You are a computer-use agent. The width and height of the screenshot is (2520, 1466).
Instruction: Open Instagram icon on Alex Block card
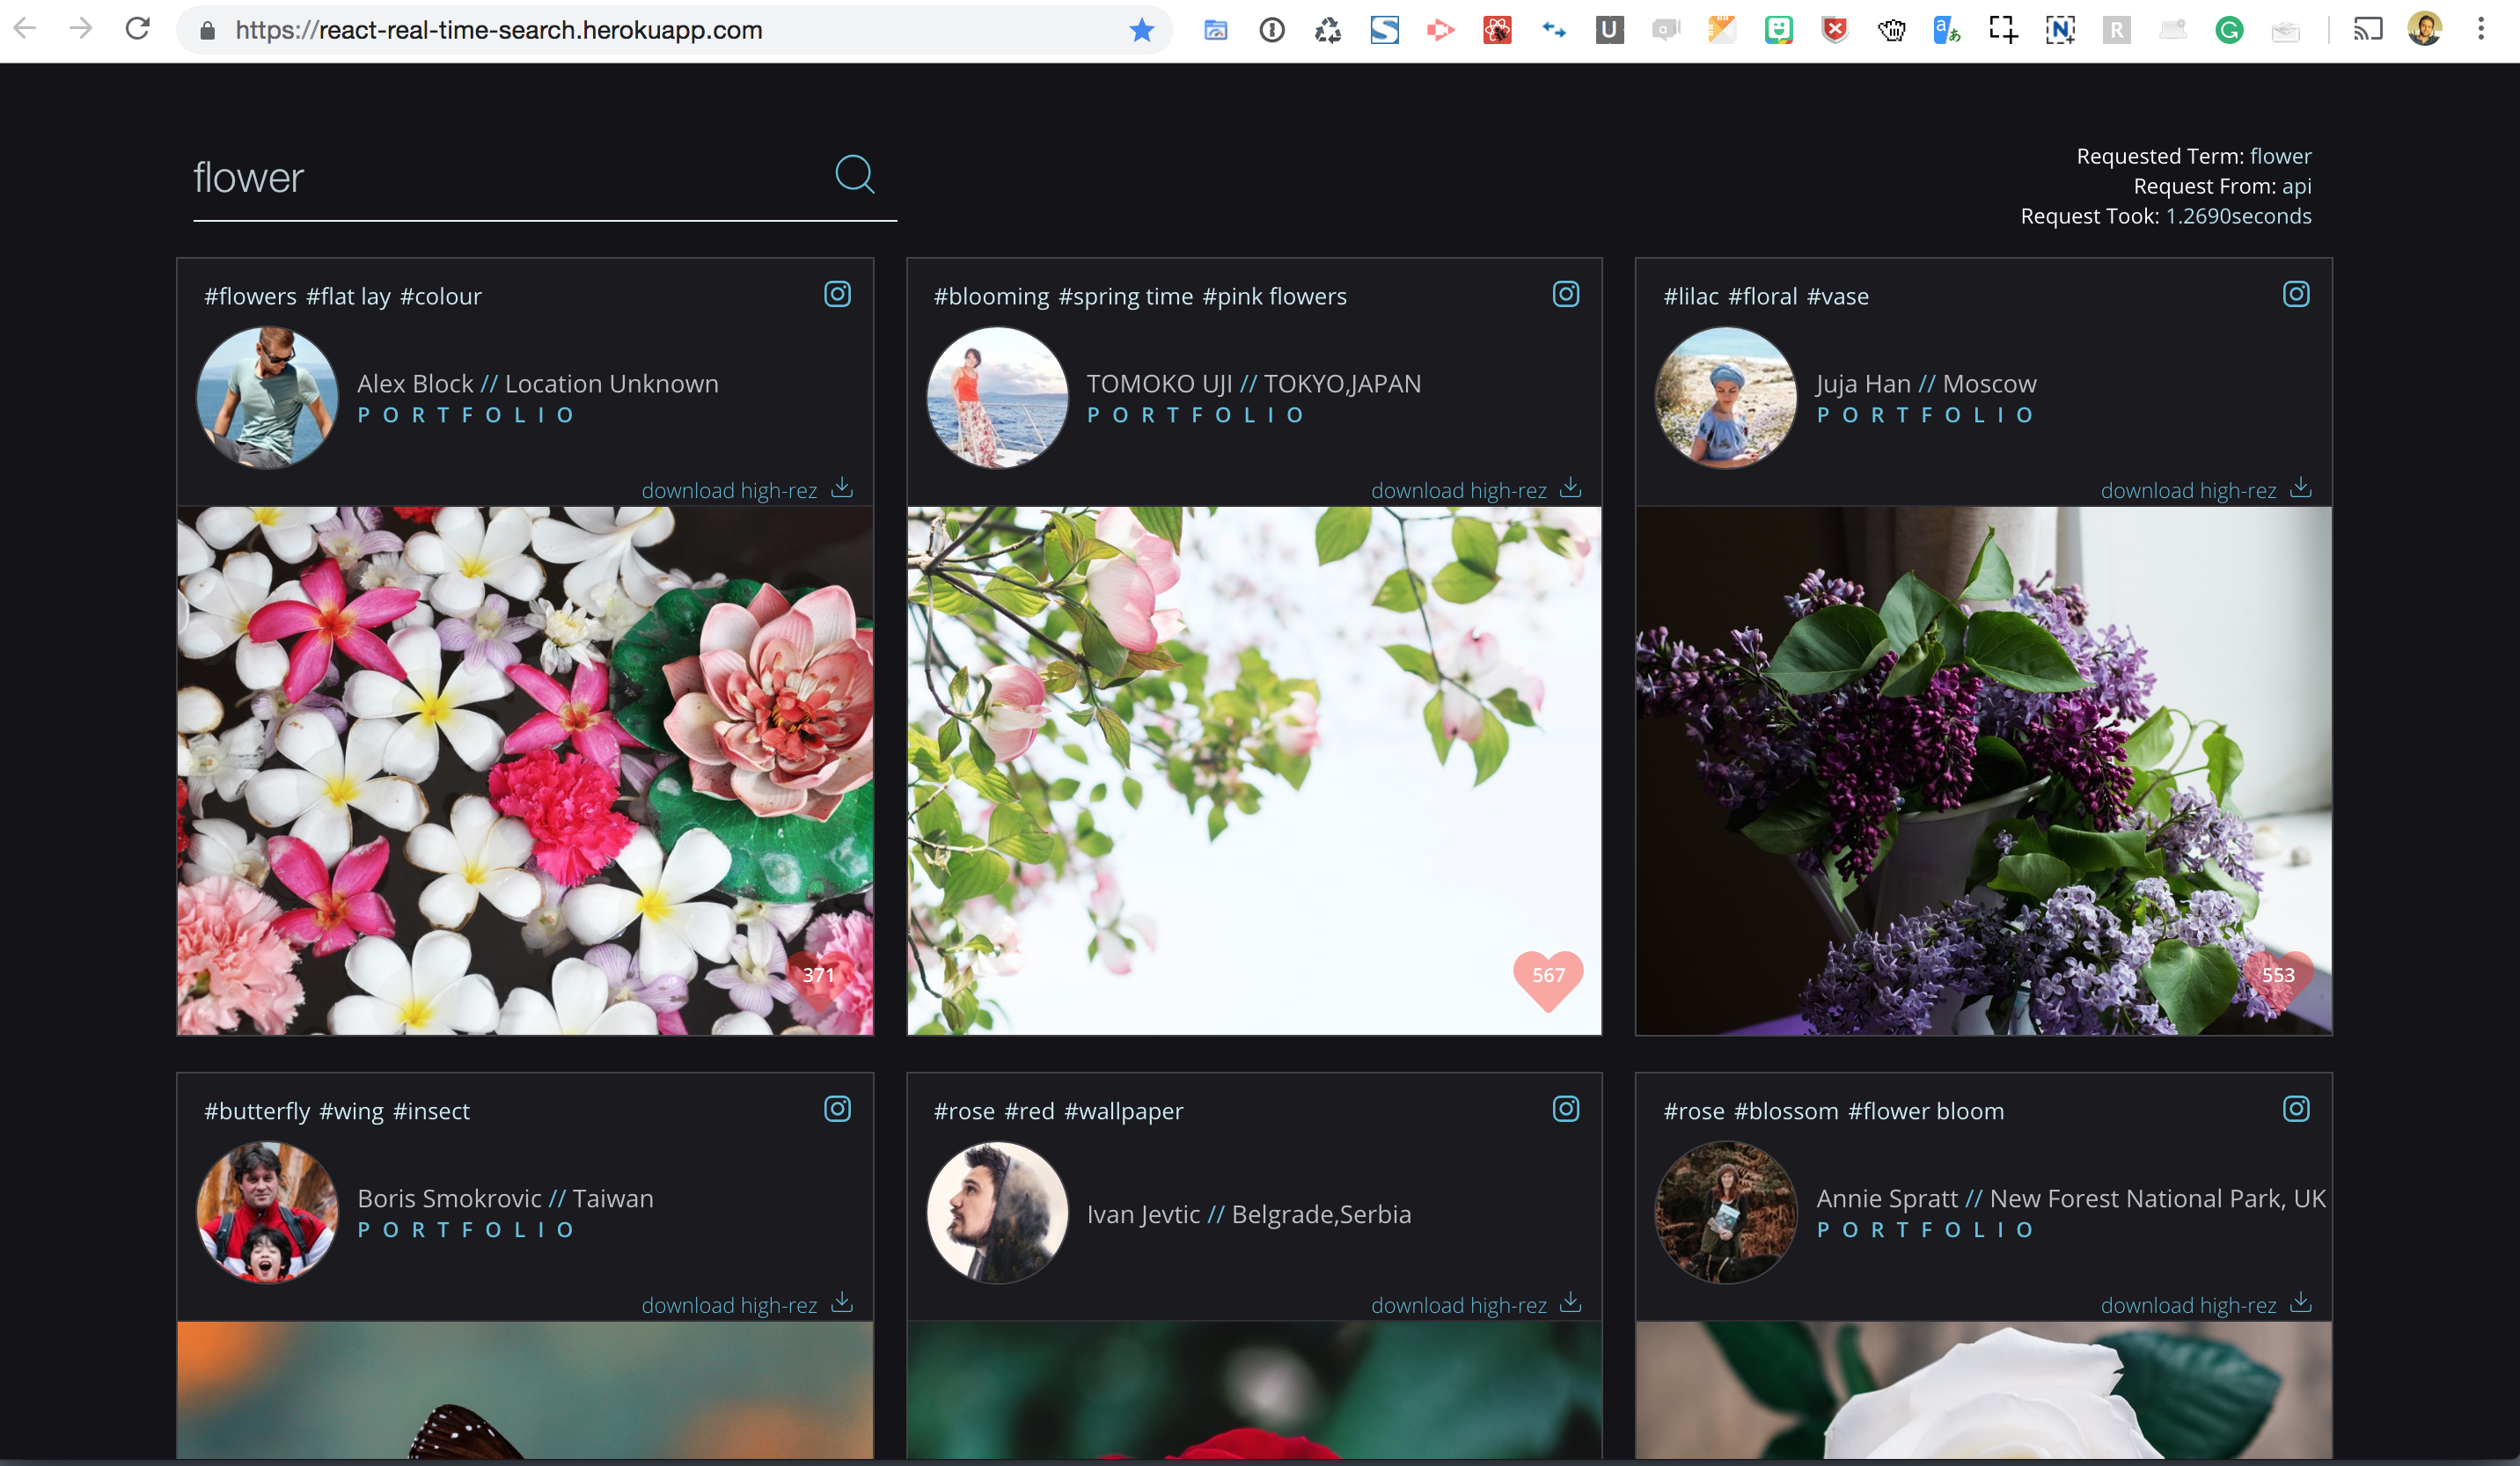837,294
